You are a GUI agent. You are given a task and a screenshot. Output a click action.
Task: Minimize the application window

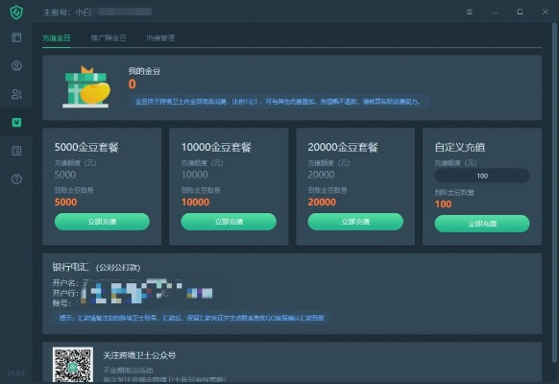(x=495, y=12)
